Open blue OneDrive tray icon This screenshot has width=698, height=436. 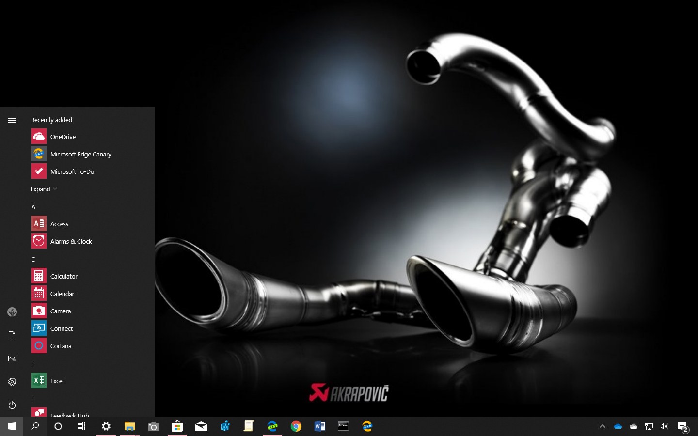(618, 426)
